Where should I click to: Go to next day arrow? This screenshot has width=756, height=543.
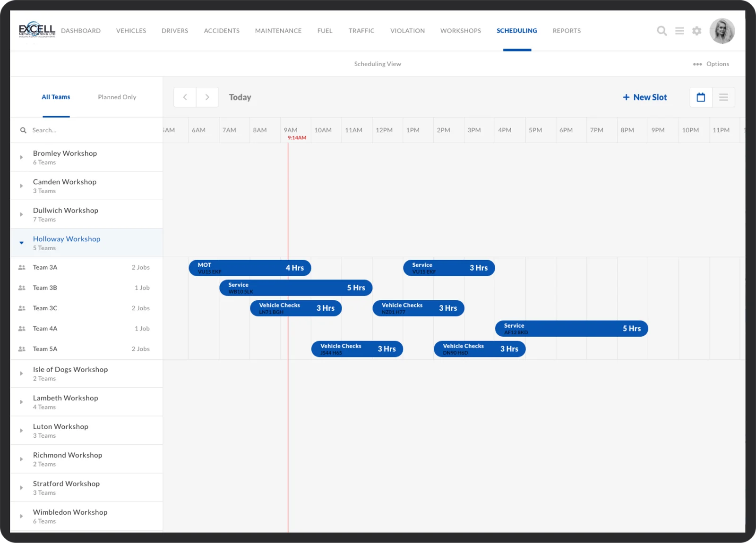[x=207, y=97]
